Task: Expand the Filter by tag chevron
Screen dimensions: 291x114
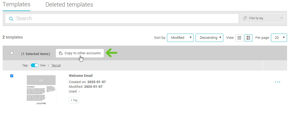Action: point(281,18)
